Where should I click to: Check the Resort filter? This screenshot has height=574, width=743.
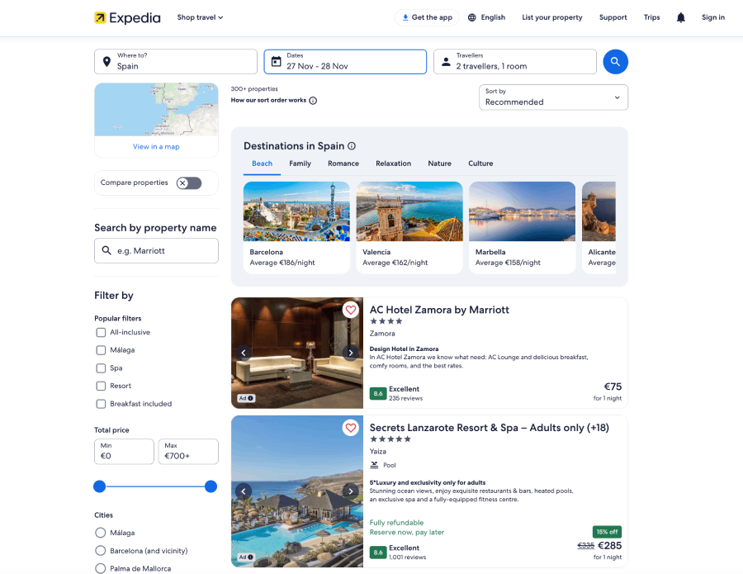(x=101, y=386)
